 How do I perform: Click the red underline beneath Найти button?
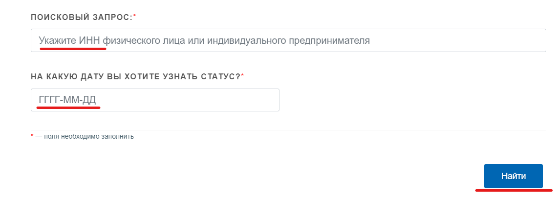click(x=513, y=190)
